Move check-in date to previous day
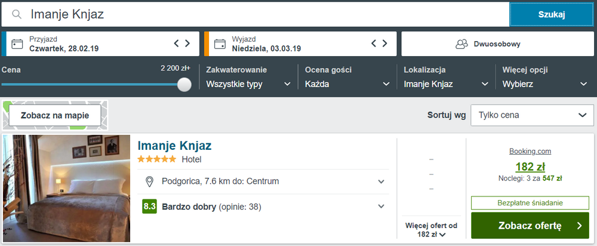The height and width of the screenshot is (246, 597). pyautogui.click(x=176, y=44)
